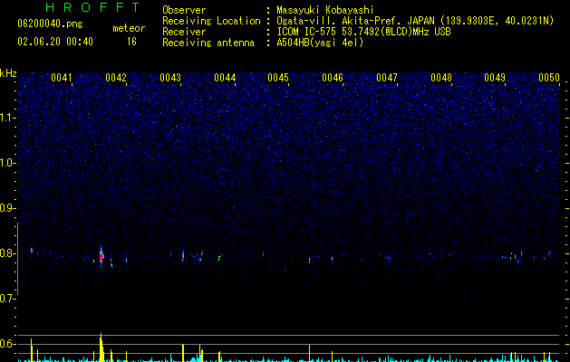Click the 0041 time marker
This screenshot has width=570, height=362.
point(62,78)
